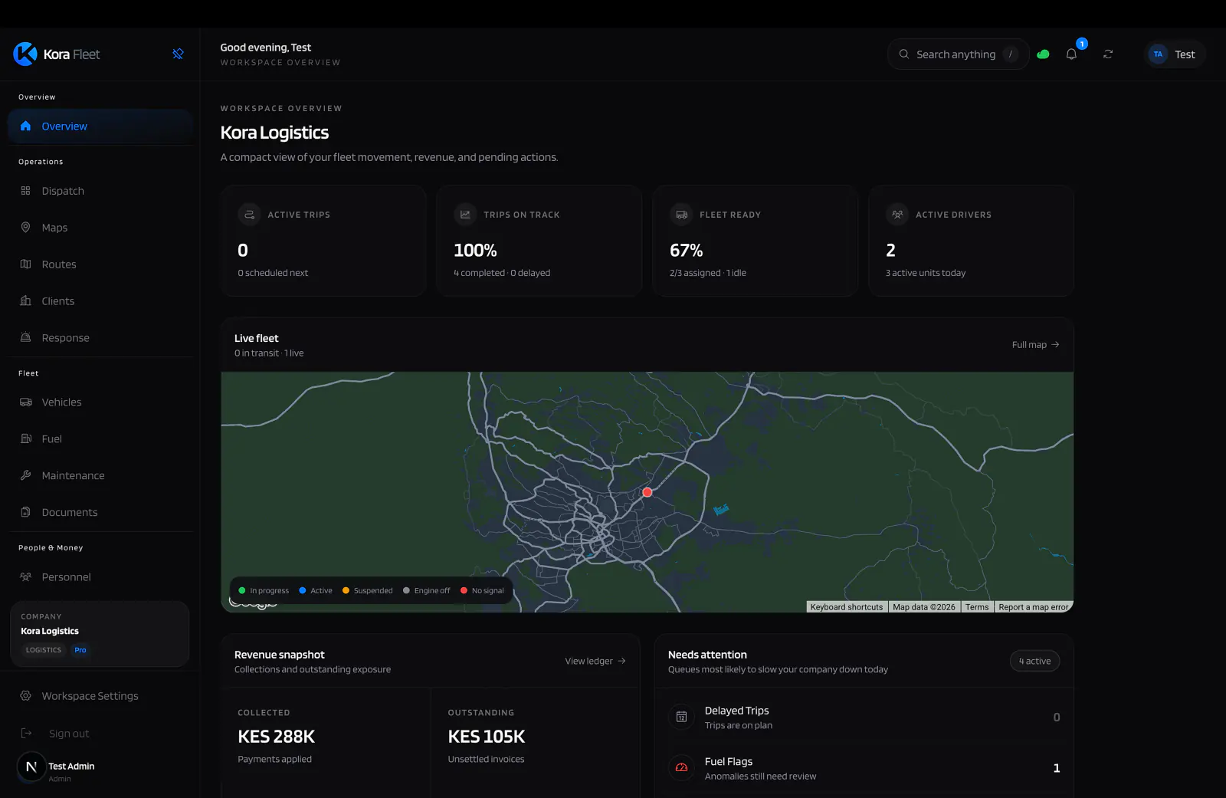Open the View ledger link
1226x798 pixels.
(595, 662)
